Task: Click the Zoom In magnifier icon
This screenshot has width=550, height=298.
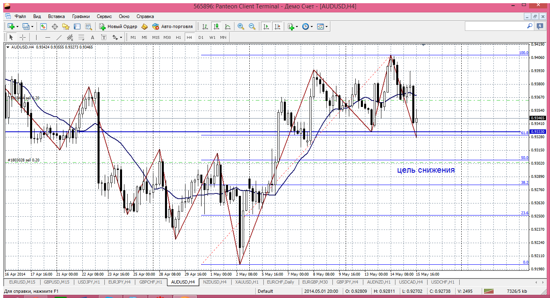Action: pos(241,26)
